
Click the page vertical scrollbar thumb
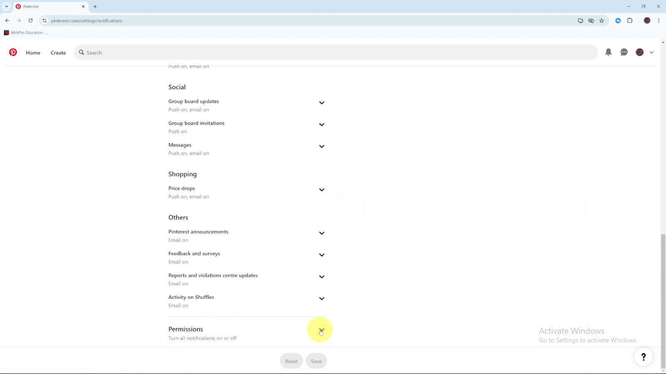pyautogui.click(x=663, y=301)
